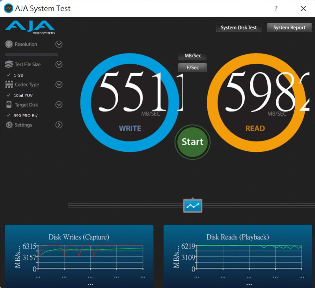
Task: Open the Settings arrow expander
Action: tap(59, 125)
